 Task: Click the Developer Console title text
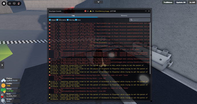click(55, 11)
